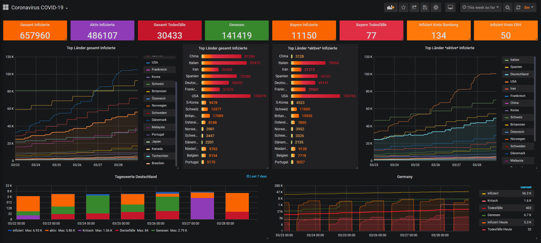Open Infiziert Kreis ERH panel title menu
The height and width of the screenshot is (243, 541).
[506, 25]
